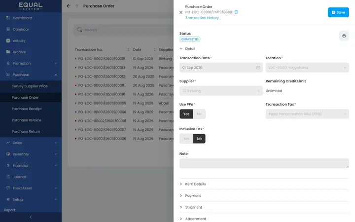Sort by Transaction No. column icon
The width and height of the screenshot is (355, 222).
click(x=128, y=50)
